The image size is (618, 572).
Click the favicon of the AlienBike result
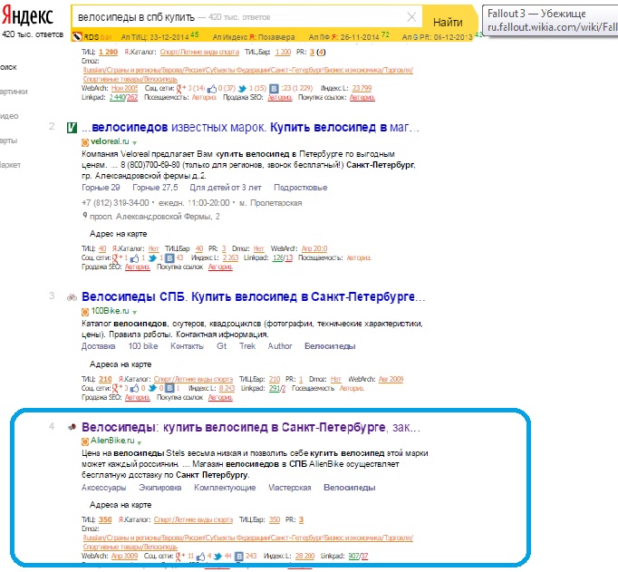click(x=72, y=427)
